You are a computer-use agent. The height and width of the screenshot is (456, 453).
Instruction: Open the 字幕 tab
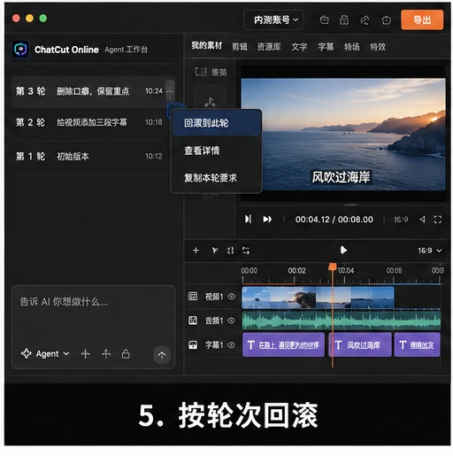click(326, 47)
